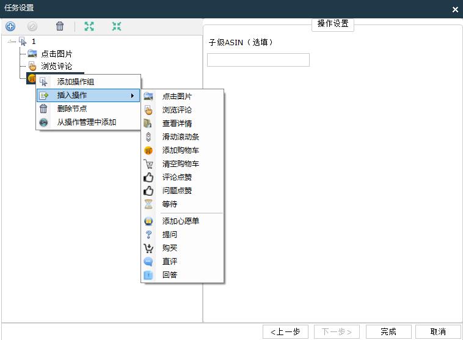Viewport: 463px width, 340px height.
Task: Click the blue box icon beside 回答
Action: pyautogui.click(x=148, y=275)
